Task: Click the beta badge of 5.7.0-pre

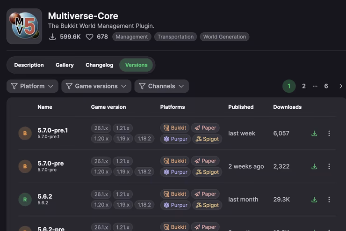Action: point(25,166)
